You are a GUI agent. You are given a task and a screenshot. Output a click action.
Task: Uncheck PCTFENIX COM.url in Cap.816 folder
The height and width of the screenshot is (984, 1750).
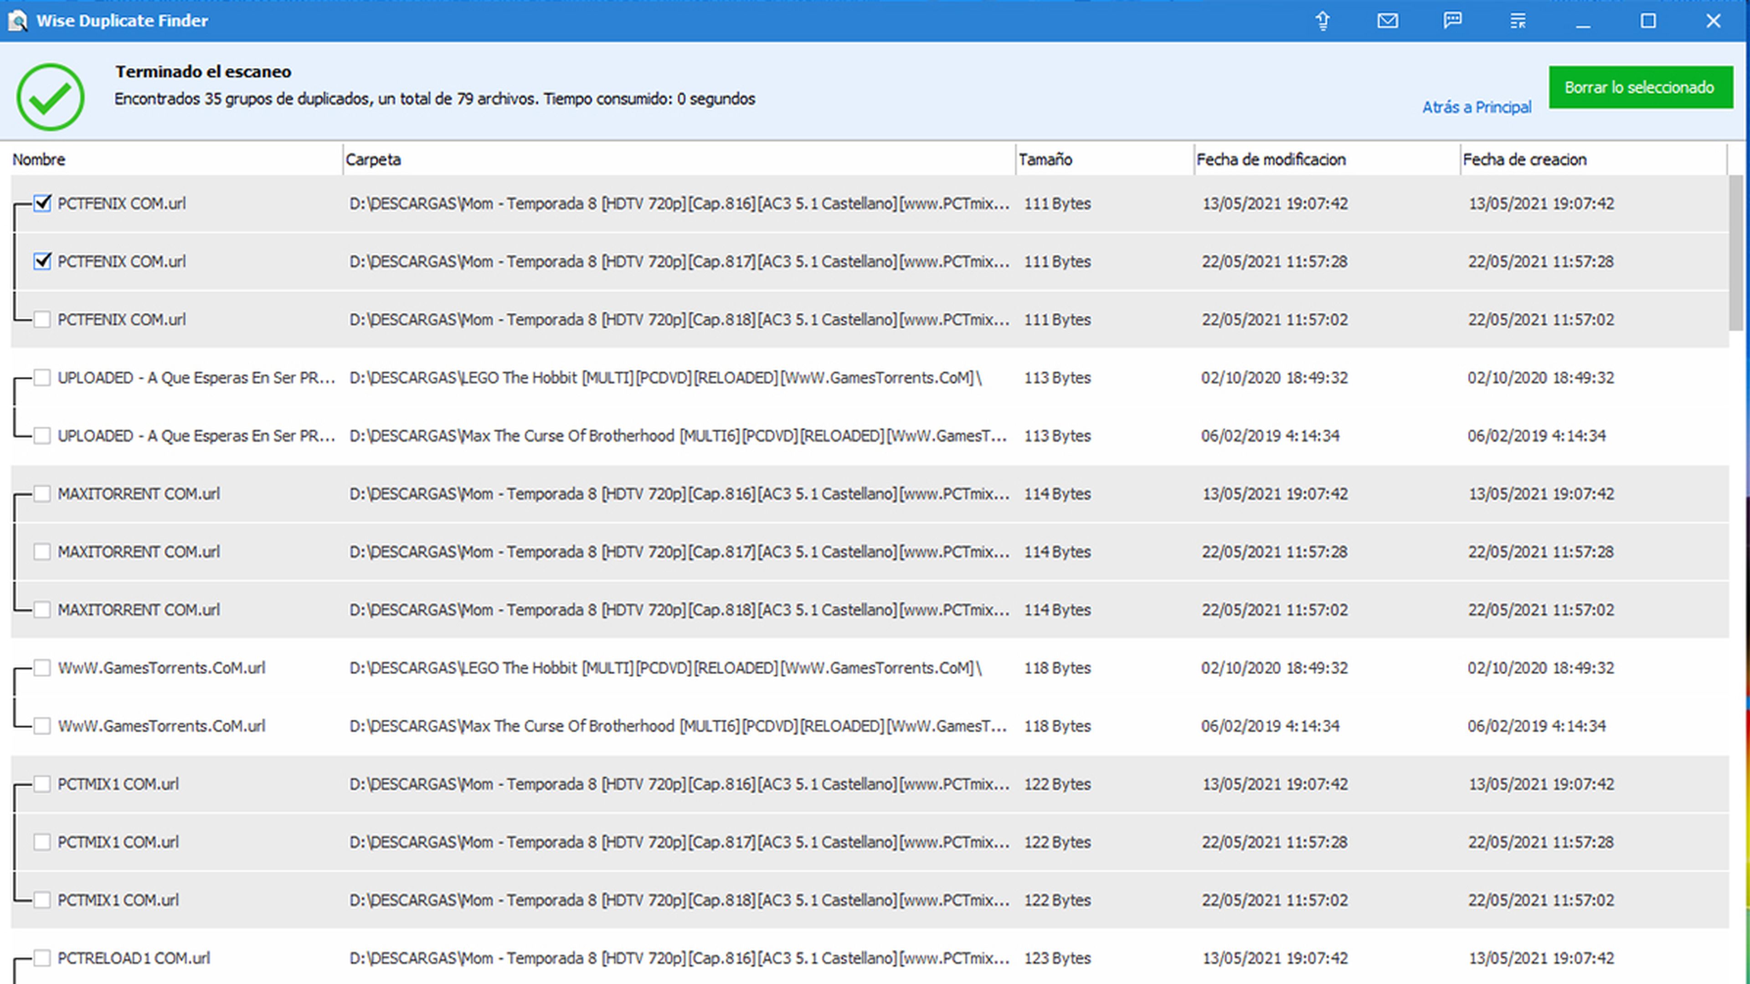42,203
